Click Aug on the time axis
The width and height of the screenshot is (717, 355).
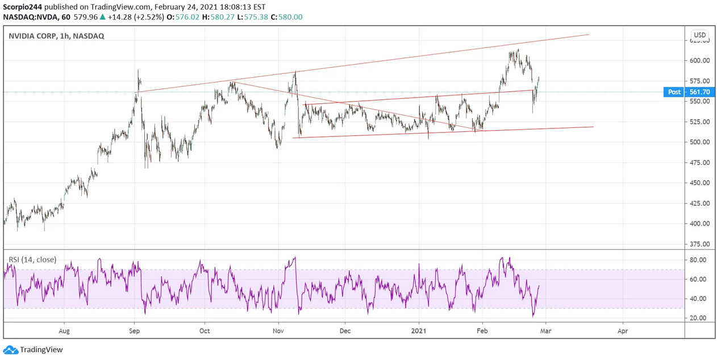64,330
